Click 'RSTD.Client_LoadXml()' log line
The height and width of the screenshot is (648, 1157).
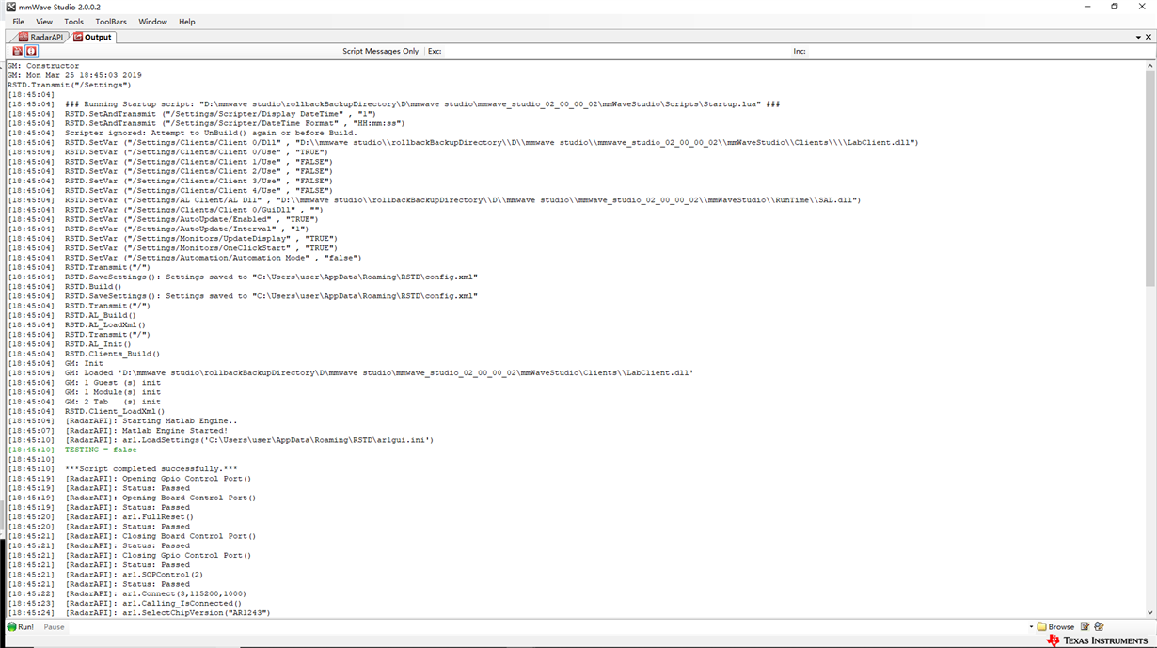click(87, 411)
